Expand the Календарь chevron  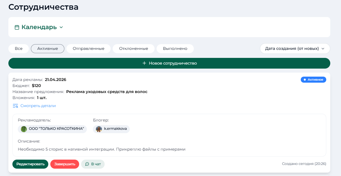pos(61,27)
